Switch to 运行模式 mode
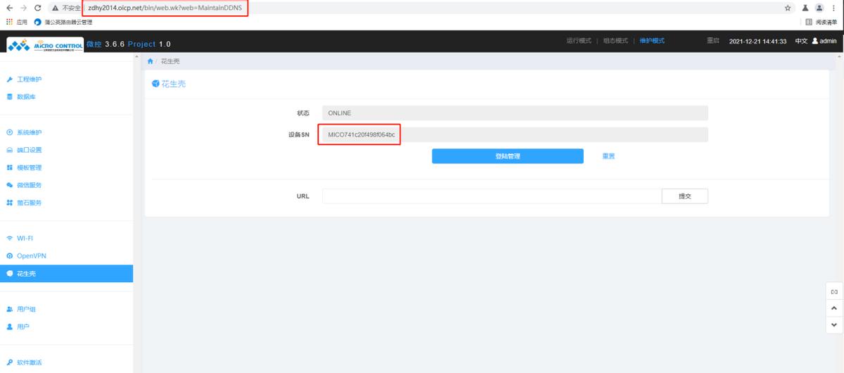The height and width of the screenshot is (373, 844). click(x=578, y=41)
